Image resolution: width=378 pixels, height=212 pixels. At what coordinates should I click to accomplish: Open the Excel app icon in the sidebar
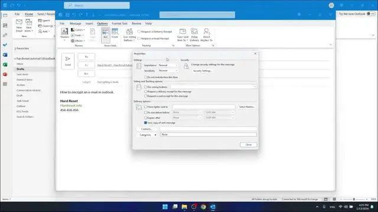pyautogui.click(x=5, y=65)
